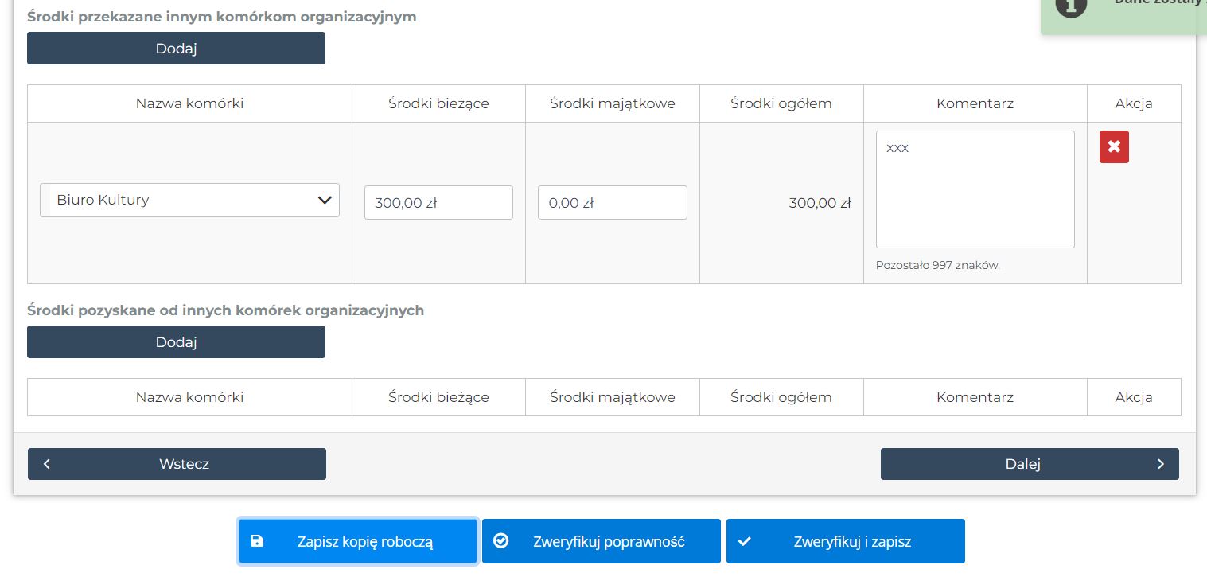Click the floppy disk save icon
This screenshot has width=1207, height=577.
point(257,541)
